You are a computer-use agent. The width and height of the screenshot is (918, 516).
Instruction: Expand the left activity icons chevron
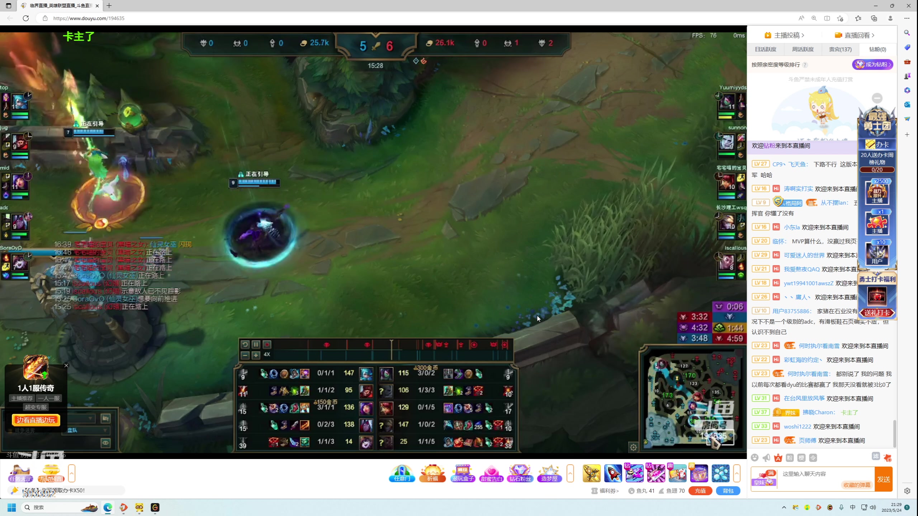tap(71, 473)
